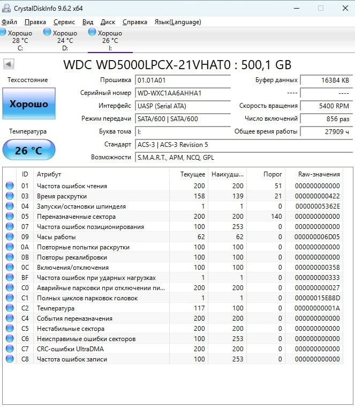Click status icon for Часы работы
Image resolution: width=355 pixels, height=407 pixels.
10,236
